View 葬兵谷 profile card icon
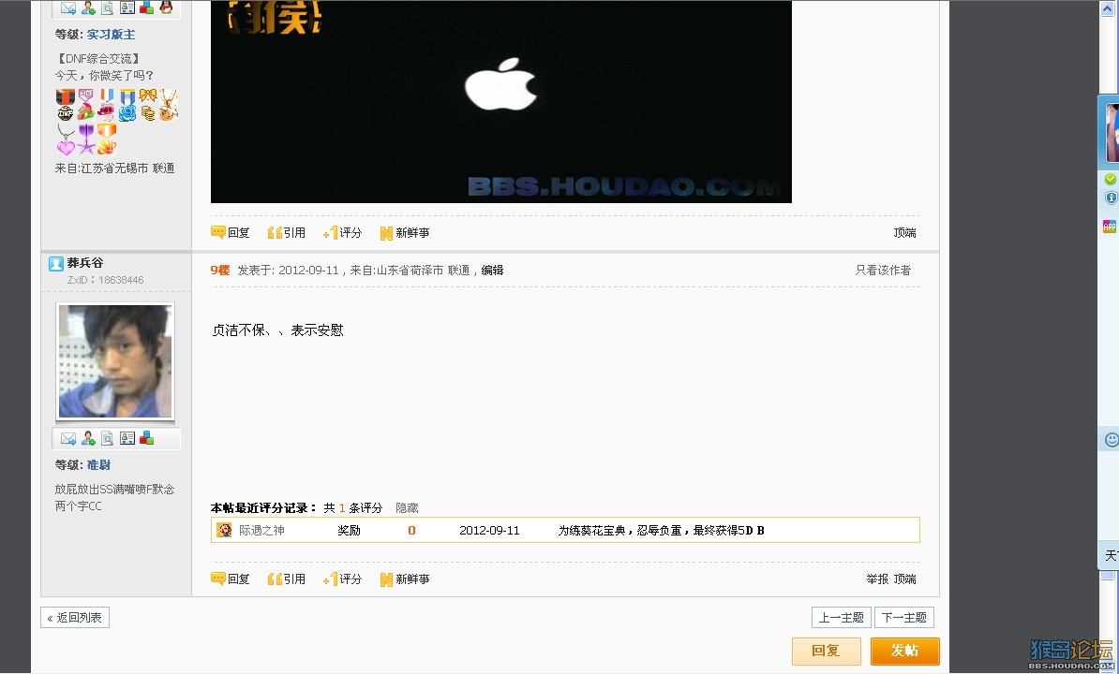 click(x=127, y=438)
